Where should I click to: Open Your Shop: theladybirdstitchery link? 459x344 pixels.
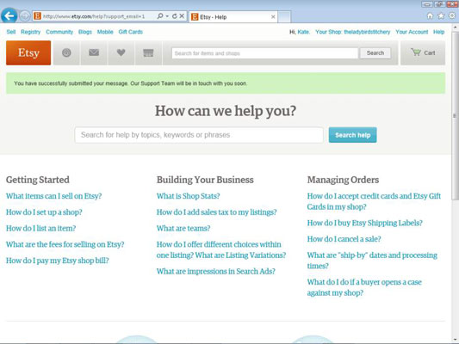(x=352, y=32)
